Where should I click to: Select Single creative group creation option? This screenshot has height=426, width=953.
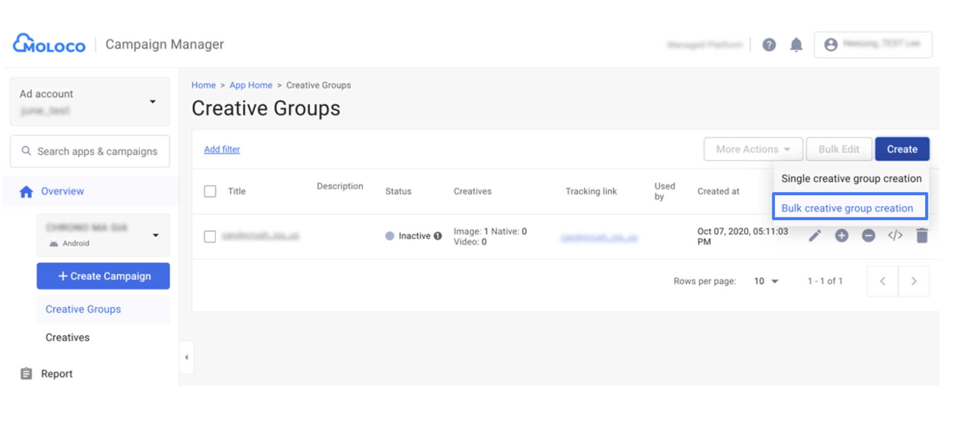(851, 178)
